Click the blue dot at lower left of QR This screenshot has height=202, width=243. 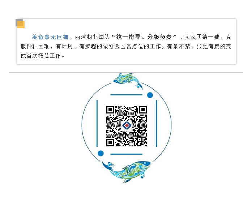[101, 153]
